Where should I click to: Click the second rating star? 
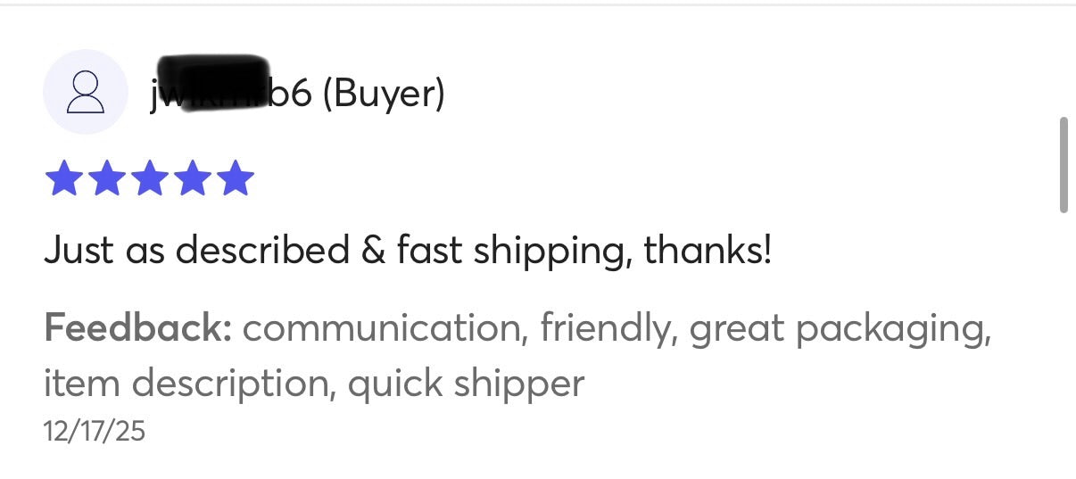(x=105, y=178)
